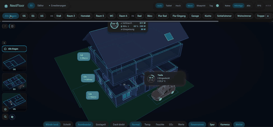This screenshot has width=273, height=127.
Task: Jump to Stall room
Action: pyautogui.click(x=59, y=16)
